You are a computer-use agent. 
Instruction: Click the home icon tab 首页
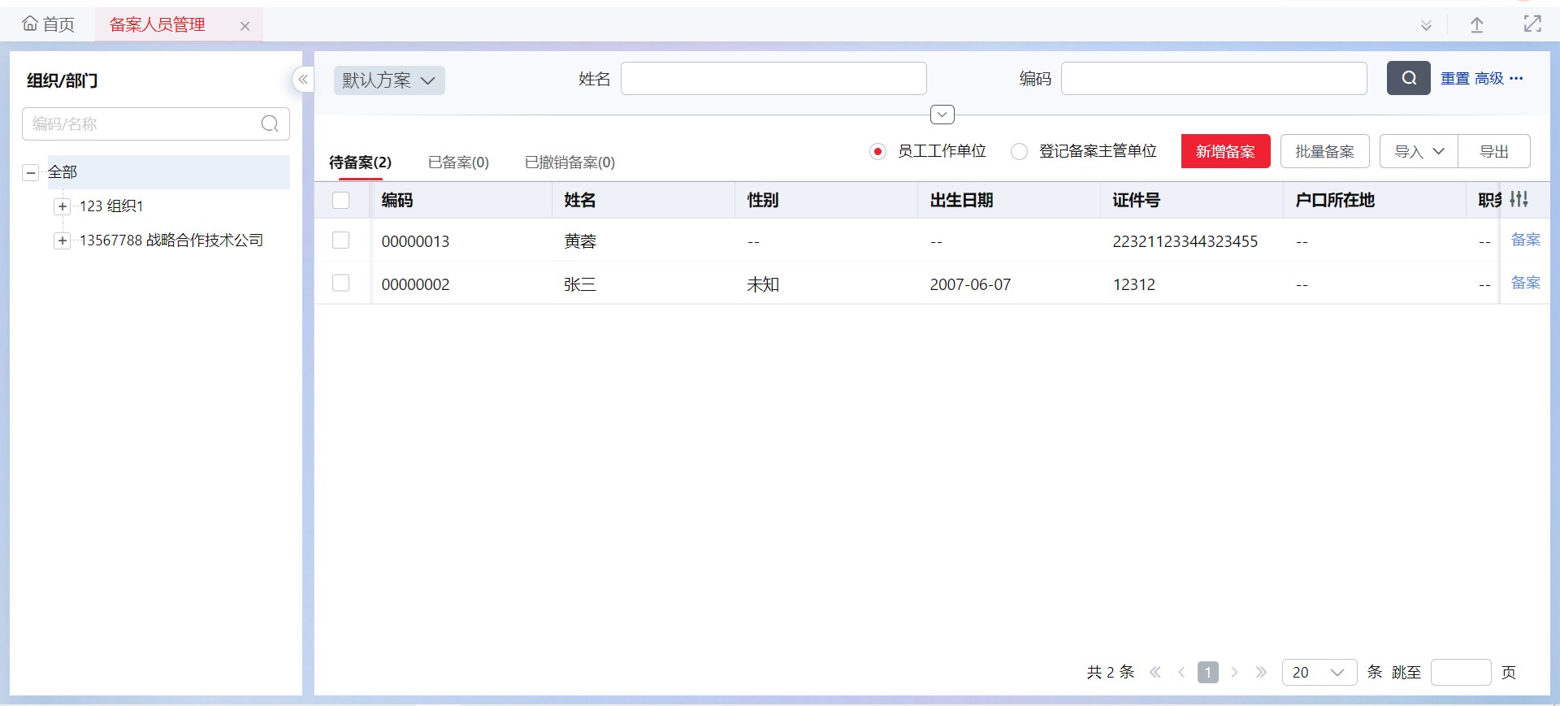pyautogui.click(x=49, y=24)
